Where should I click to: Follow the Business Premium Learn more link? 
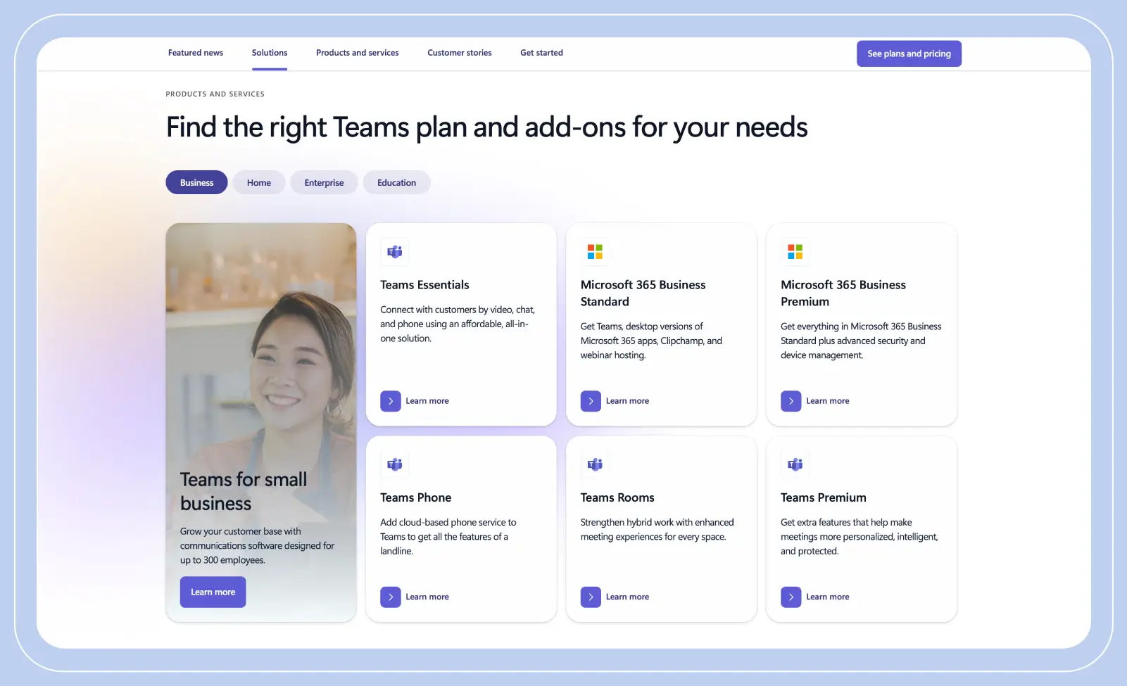(827, 400)
